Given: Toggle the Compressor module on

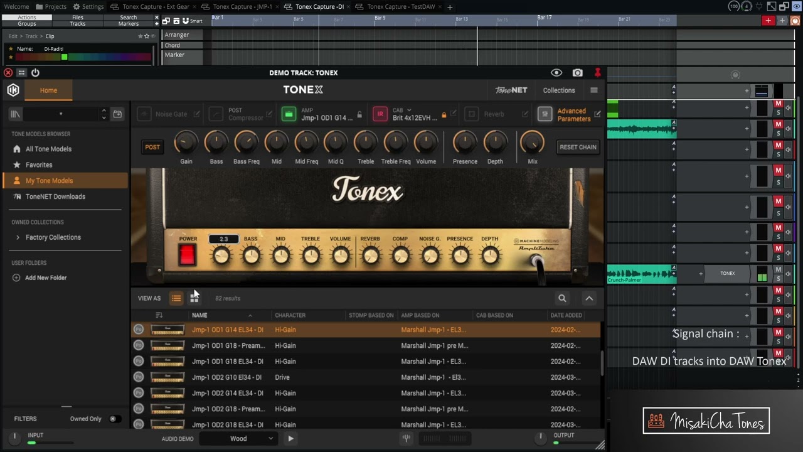Looking at the screenshot, I should pyautogui.click(x=216, y=114).
